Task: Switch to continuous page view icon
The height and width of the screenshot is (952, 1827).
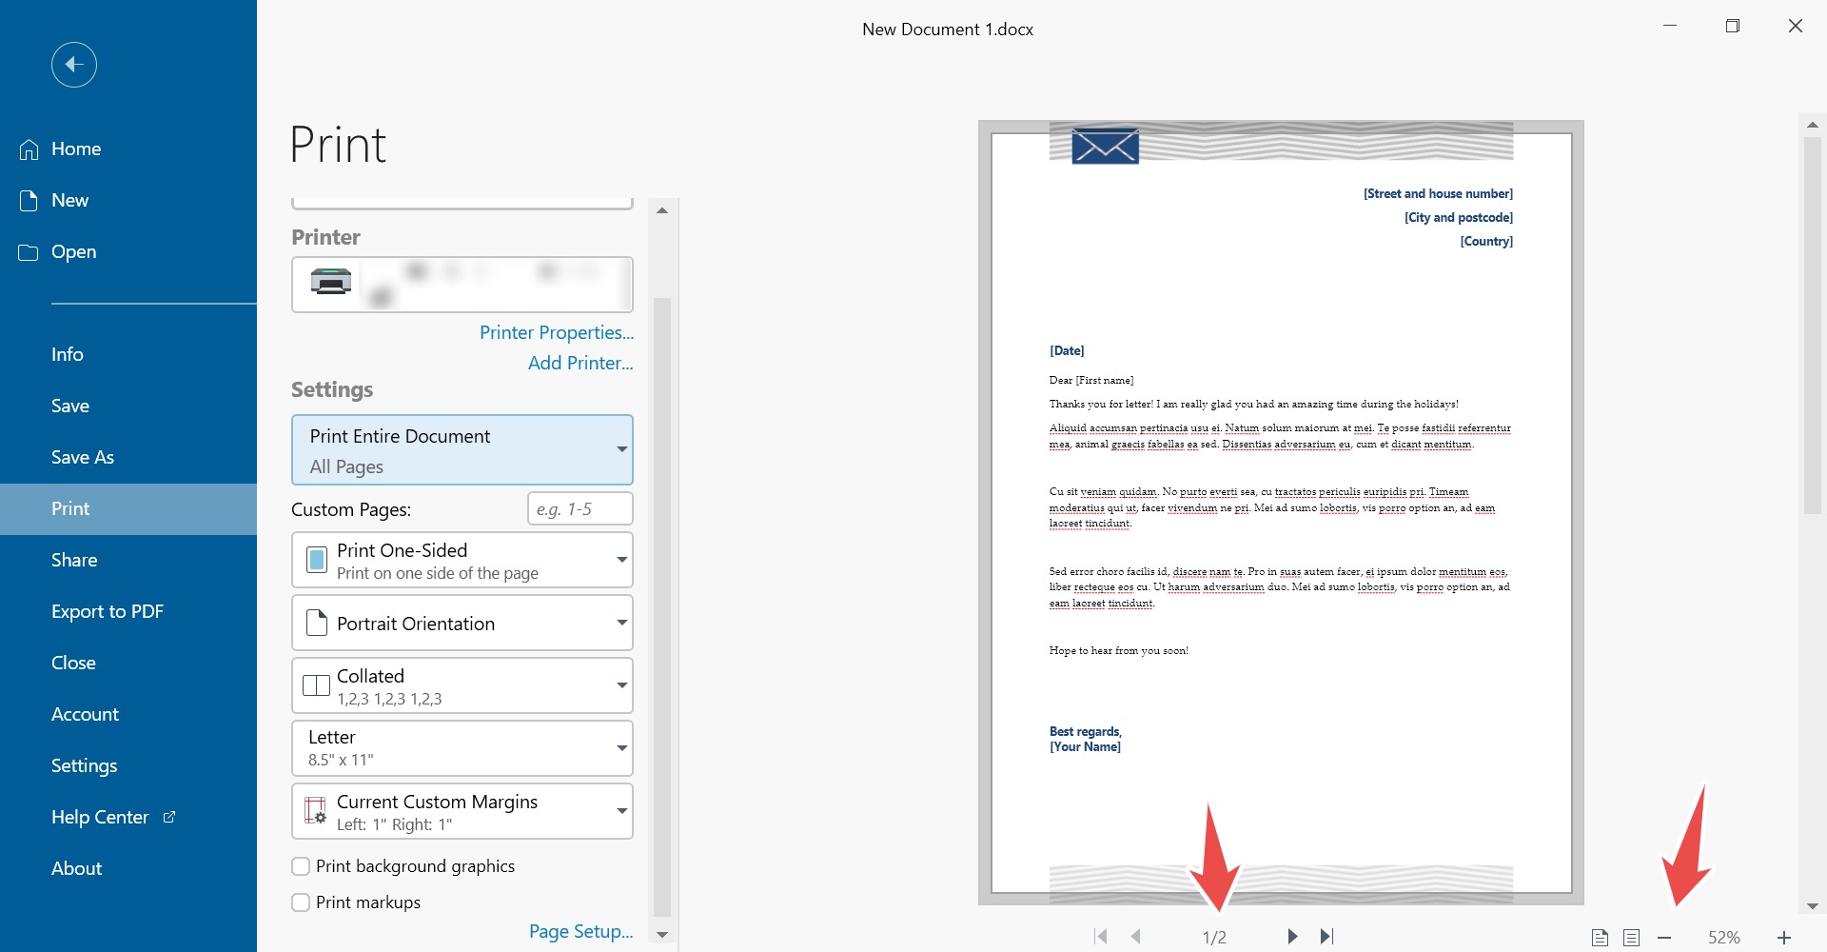Action: tap(1632, 938)
